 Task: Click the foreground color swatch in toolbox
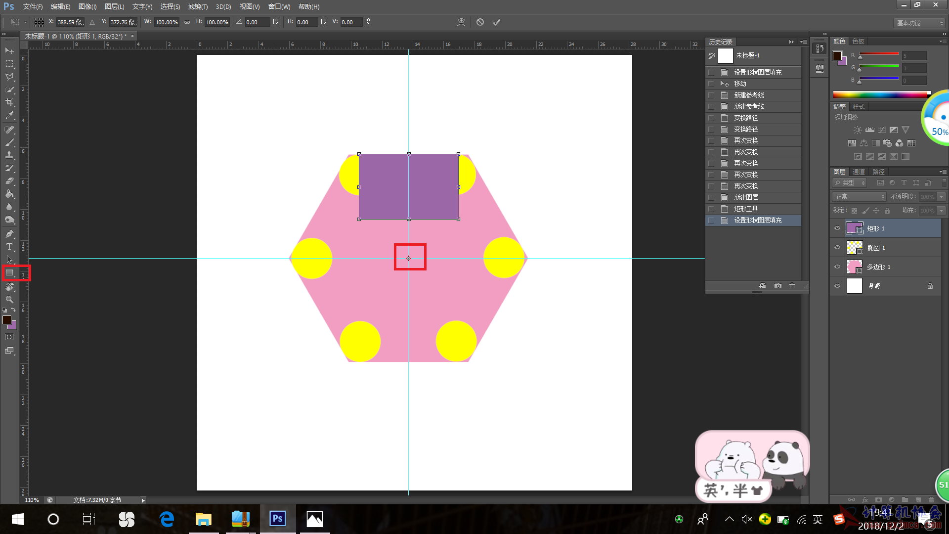coord(7,320)
